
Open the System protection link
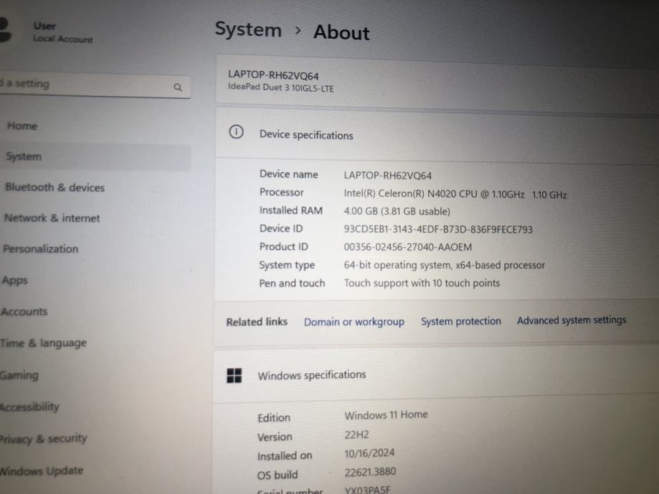(461, 321)
